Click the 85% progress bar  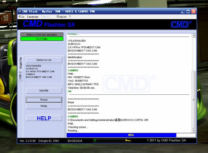tap(131, 135)
